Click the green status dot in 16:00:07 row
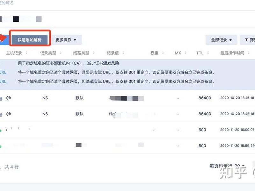 click(1, 131)
